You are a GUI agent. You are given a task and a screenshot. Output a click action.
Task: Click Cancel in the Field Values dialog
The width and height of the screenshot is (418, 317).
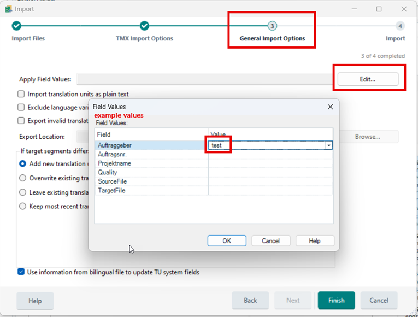coord(271,240)
